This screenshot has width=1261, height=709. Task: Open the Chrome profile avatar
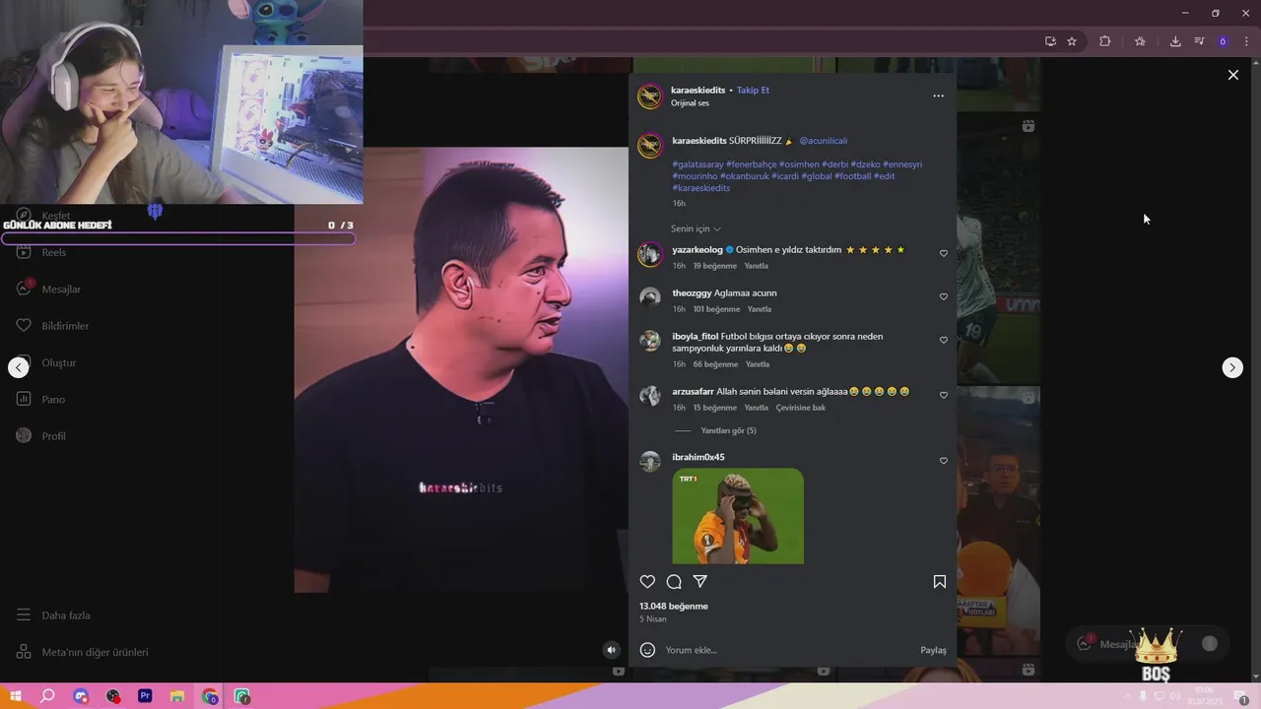pos(1223,41)
